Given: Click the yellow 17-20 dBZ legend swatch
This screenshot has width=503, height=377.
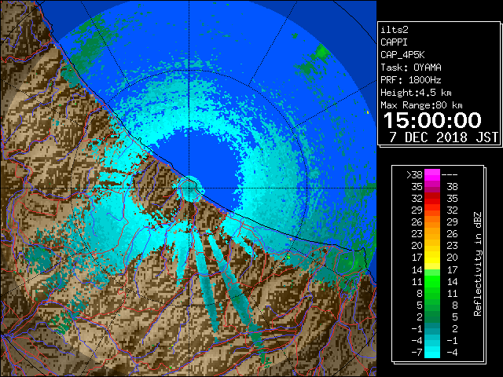Looking at the screenshot, I should pos(432,258).
